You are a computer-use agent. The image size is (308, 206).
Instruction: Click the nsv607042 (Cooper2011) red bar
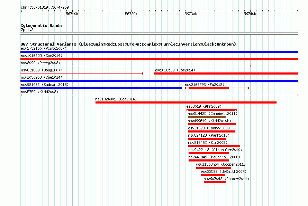(215, 182)
